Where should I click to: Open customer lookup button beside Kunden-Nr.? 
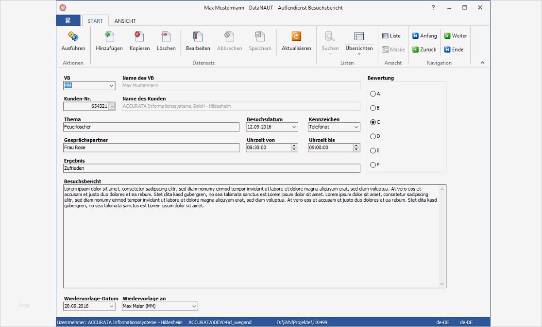(x=111, y=106)
